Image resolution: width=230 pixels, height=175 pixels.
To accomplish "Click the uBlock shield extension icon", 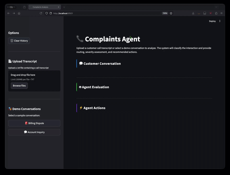I will [211, 13].
